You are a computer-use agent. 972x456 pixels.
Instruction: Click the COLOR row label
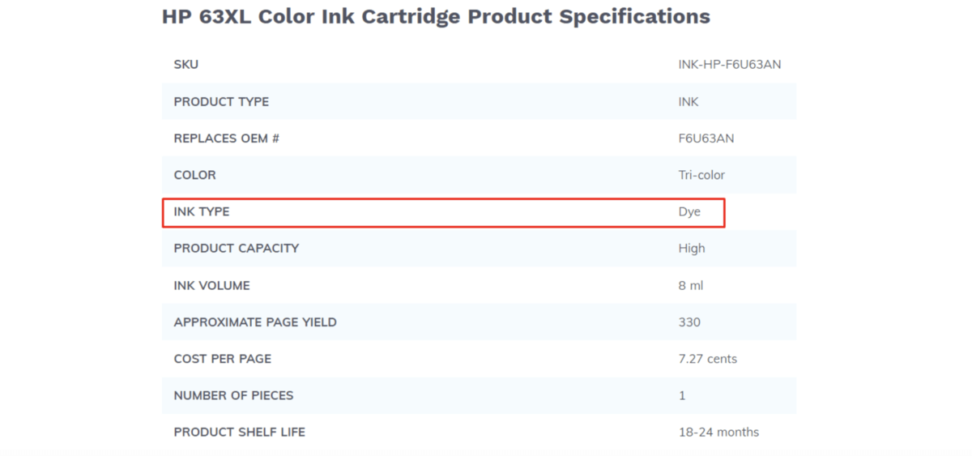click(194, 175)
